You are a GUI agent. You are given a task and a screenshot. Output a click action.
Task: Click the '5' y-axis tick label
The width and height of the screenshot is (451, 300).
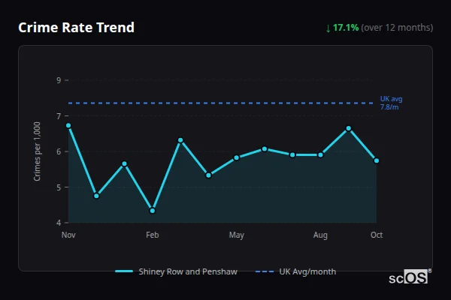[59, 187]
